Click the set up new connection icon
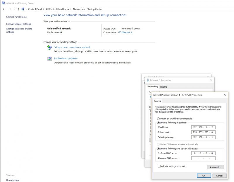Viewport: 234px width, 182px height. pos(49,47)
